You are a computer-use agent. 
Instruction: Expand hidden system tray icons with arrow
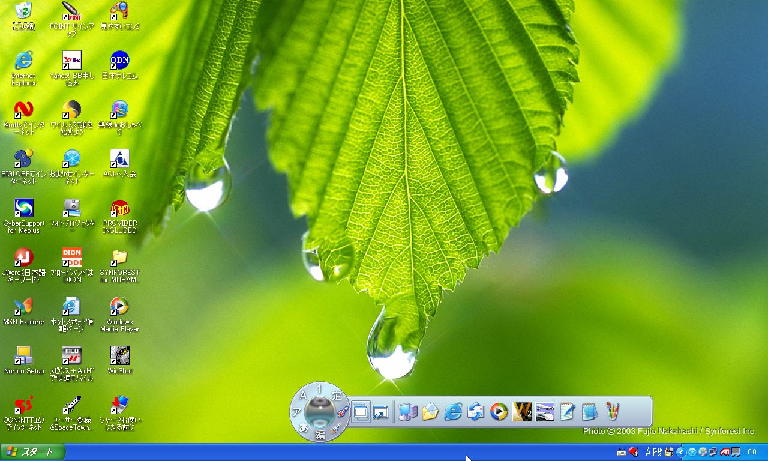tap(681, 452)
